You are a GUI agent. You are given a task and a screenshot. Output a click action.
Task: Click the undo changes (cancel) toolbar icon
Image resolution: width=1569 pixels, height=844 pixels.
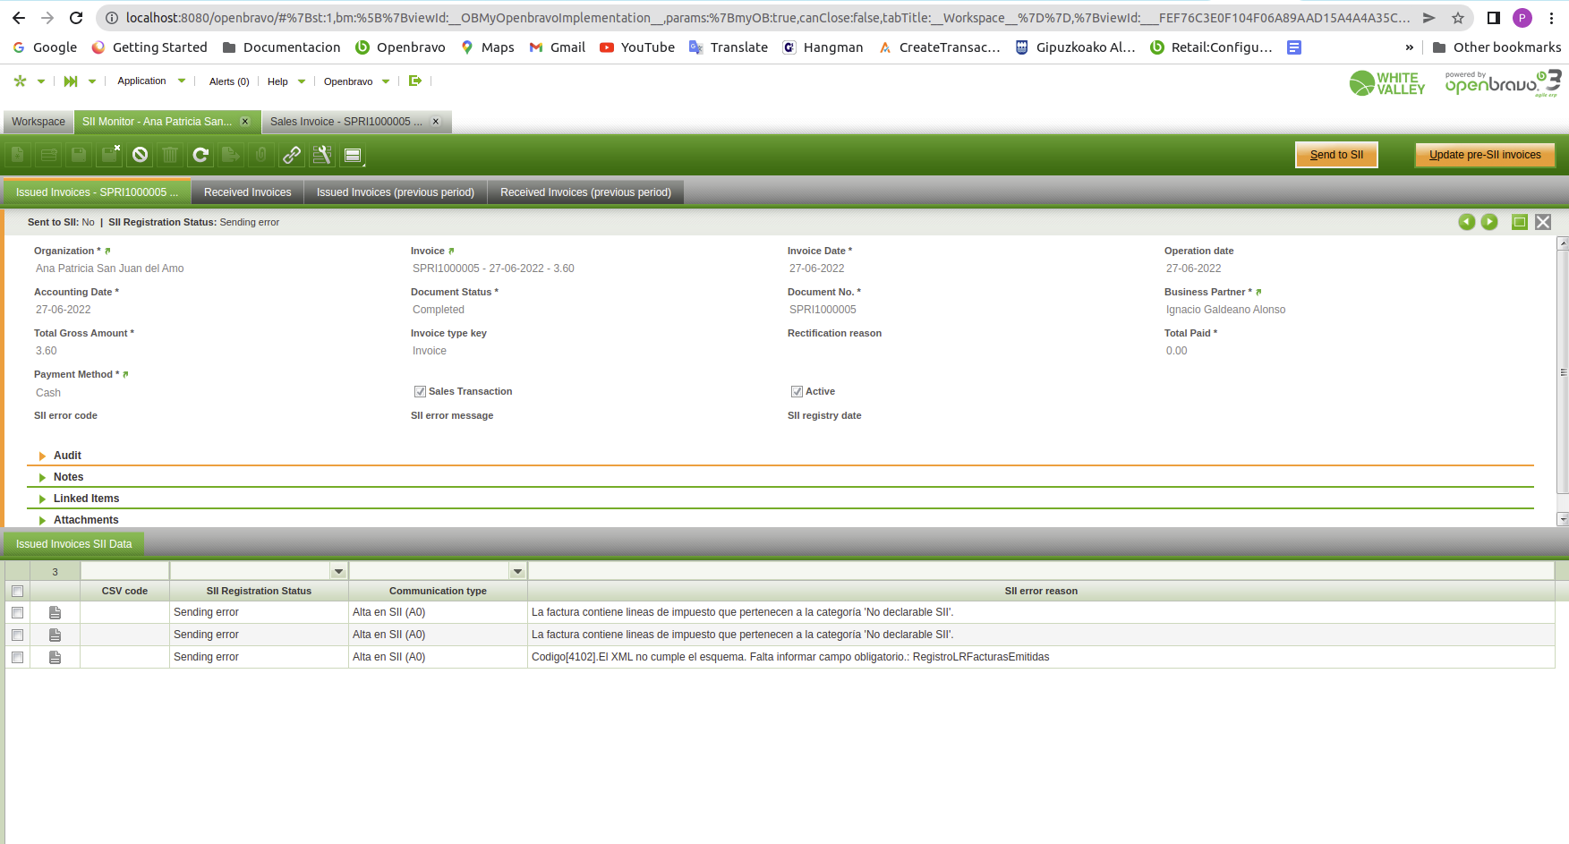[140, 155]
